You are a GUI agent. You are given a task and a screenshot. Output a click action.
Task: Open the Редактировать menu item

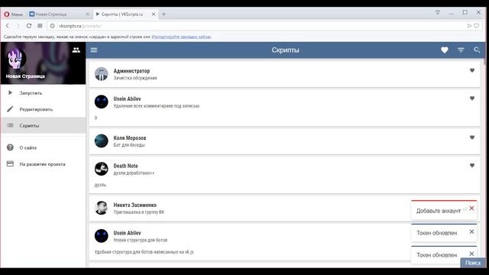pyautogui.click(x=43, y=109)
